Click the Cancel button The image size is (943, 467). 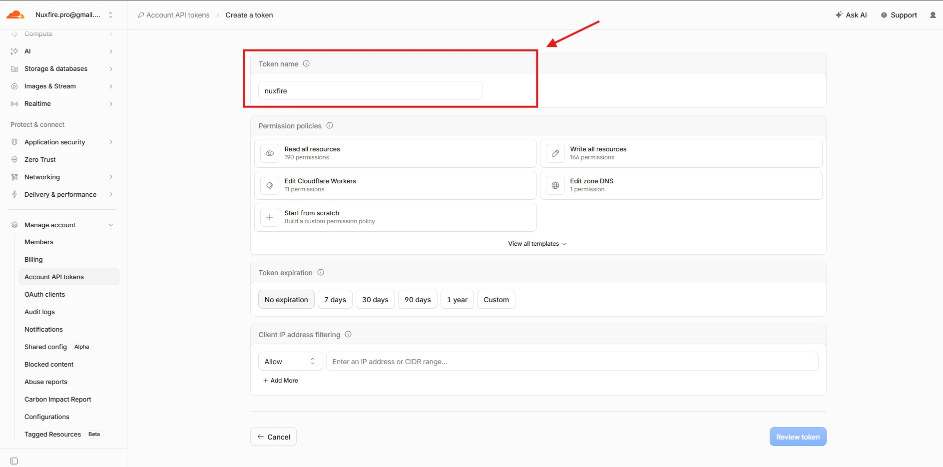(273, 437)
